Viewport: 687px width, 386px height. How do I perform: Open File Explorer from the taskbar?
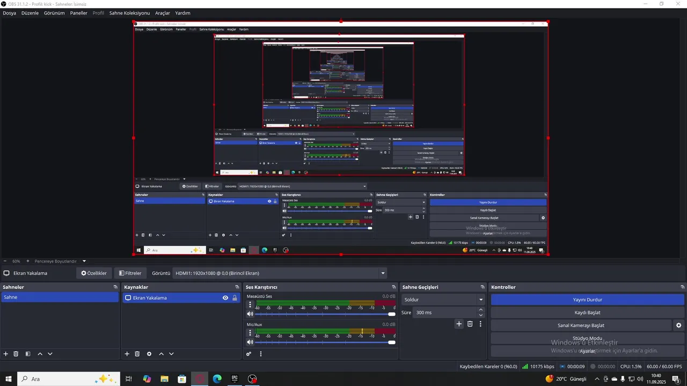[x=164, y=379]
